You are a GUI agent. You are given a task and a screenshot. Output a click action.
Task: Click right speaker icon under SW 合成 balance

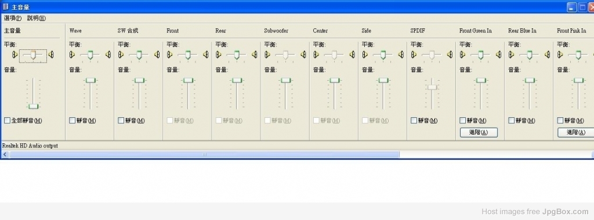157,55
